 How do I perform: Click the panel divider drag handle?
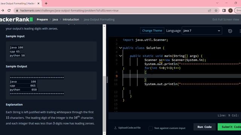point(107,80)
